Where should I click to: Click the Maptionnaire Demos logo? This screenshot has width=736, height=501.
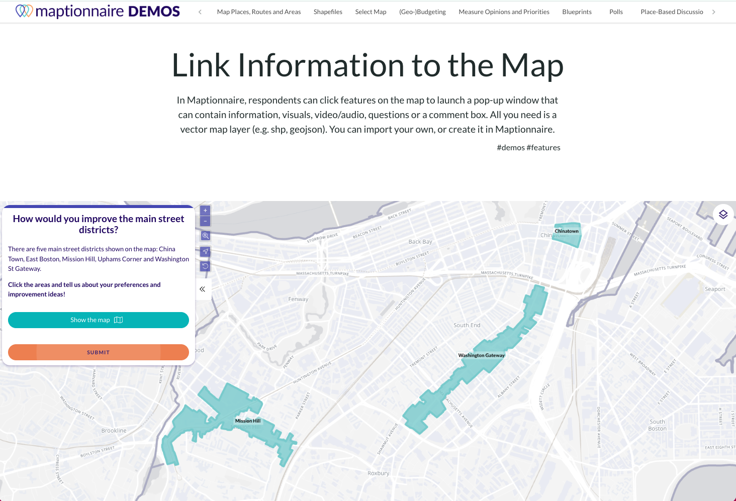click(98, 11)
